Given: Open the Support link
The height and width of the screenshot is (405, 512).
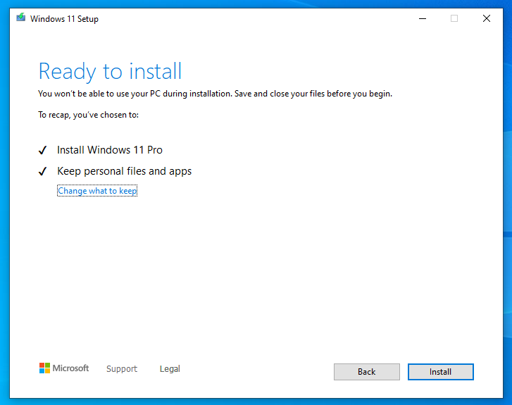Looking at the screenshot, I should [x=122, y=369].
